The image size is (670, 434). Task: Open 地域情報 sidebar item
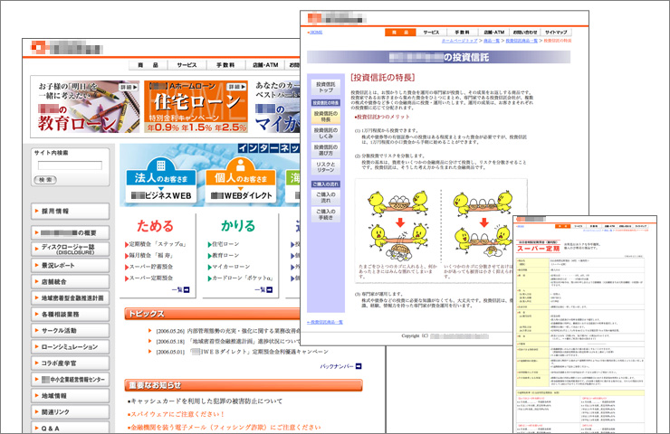tap(70, 396)
